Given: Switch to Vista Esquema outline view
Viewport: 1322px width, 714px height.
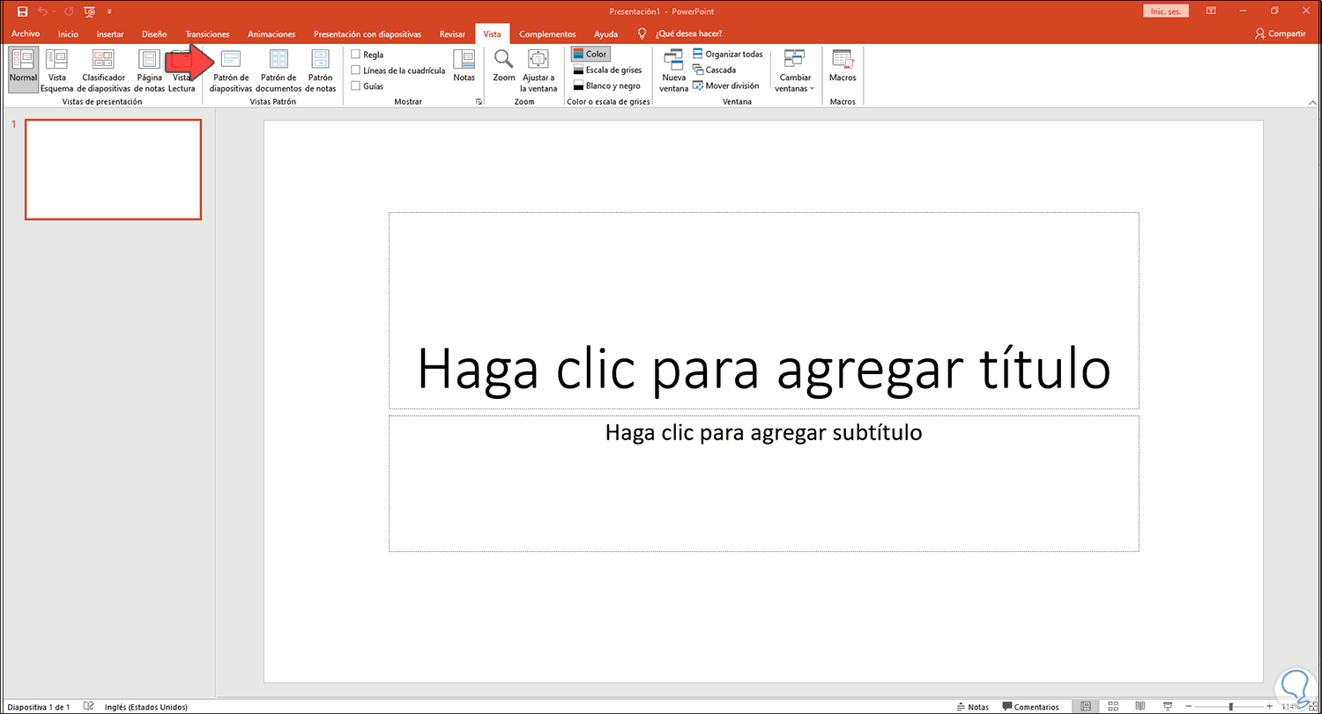Looking at the screenshot, I should tap(56, 70).
